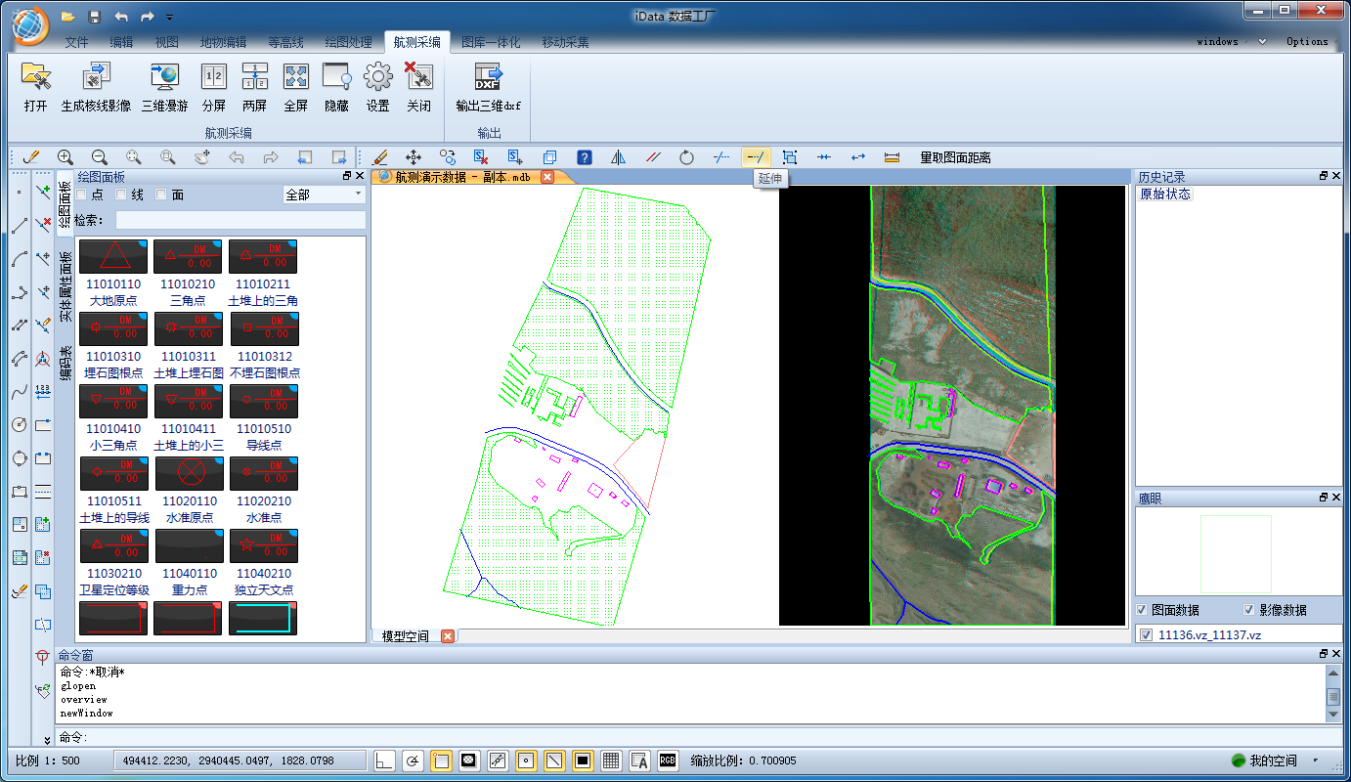The height and width of the screenshot is (782, 1351).
Task: Click the Options button
Action: pyautogui.click(x=1307, y=42)
